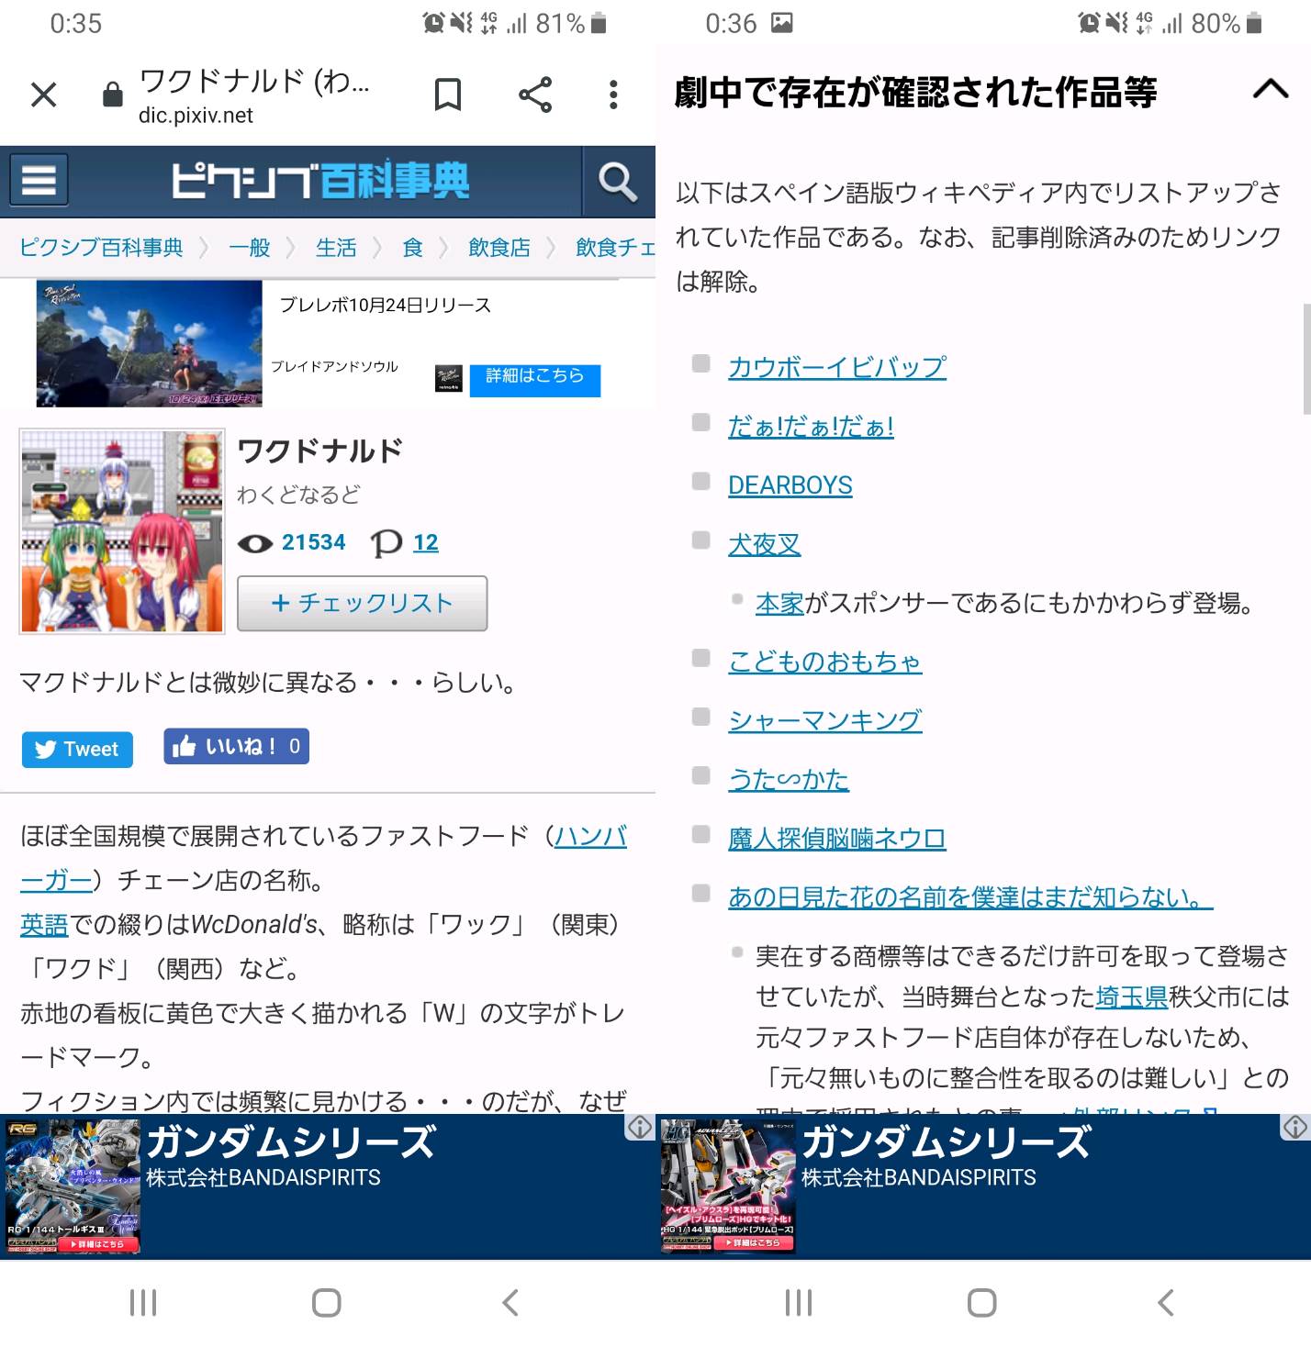The height and width of the screenshot is (1347, 1311).
Task: Close the browser tab with X icon
Action: (43, 95)
